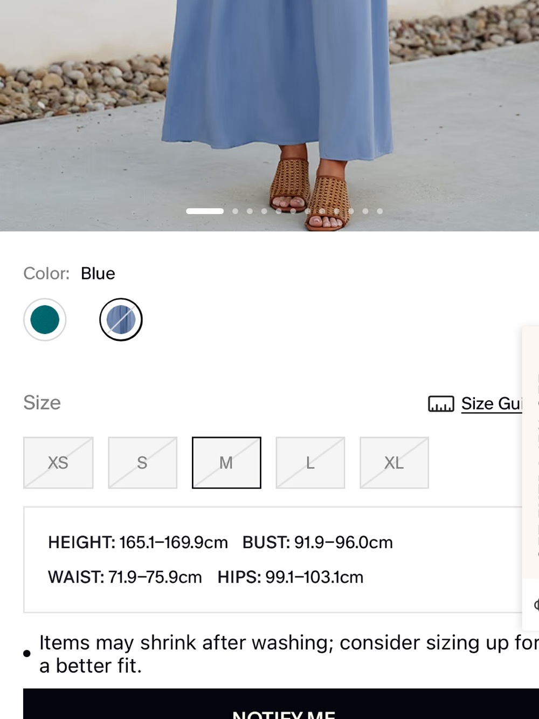
Task: Open the Size Guide link
Action: pyautogui.click(x=492, y=403)
